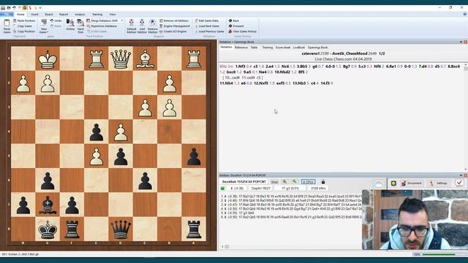This screenshot has width=468, height=263.
Task: Click the decrease lines magnifier in kibitzer
Action: coord(284,182)
